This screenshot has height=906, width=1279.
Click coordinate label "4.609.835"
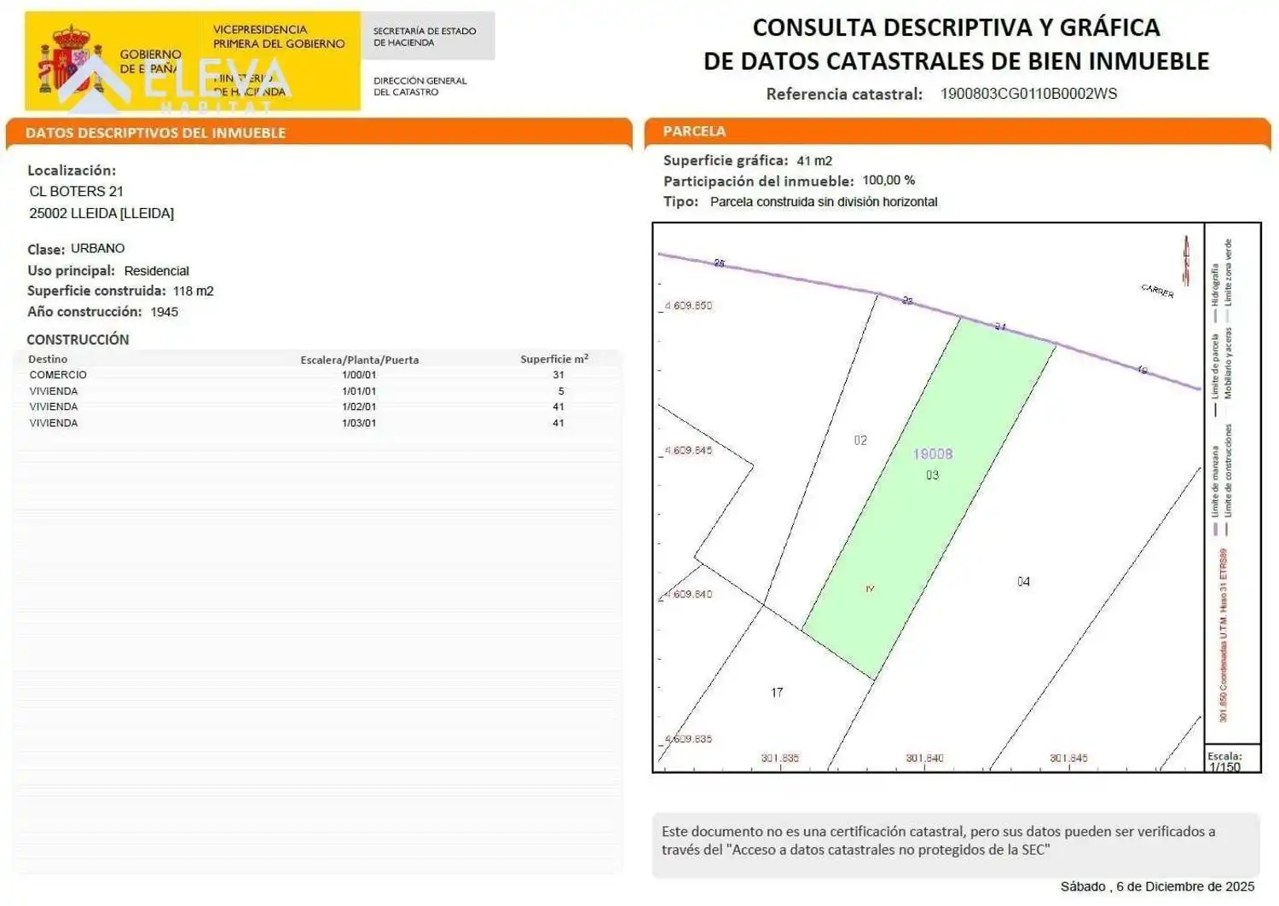click(688, 739)
